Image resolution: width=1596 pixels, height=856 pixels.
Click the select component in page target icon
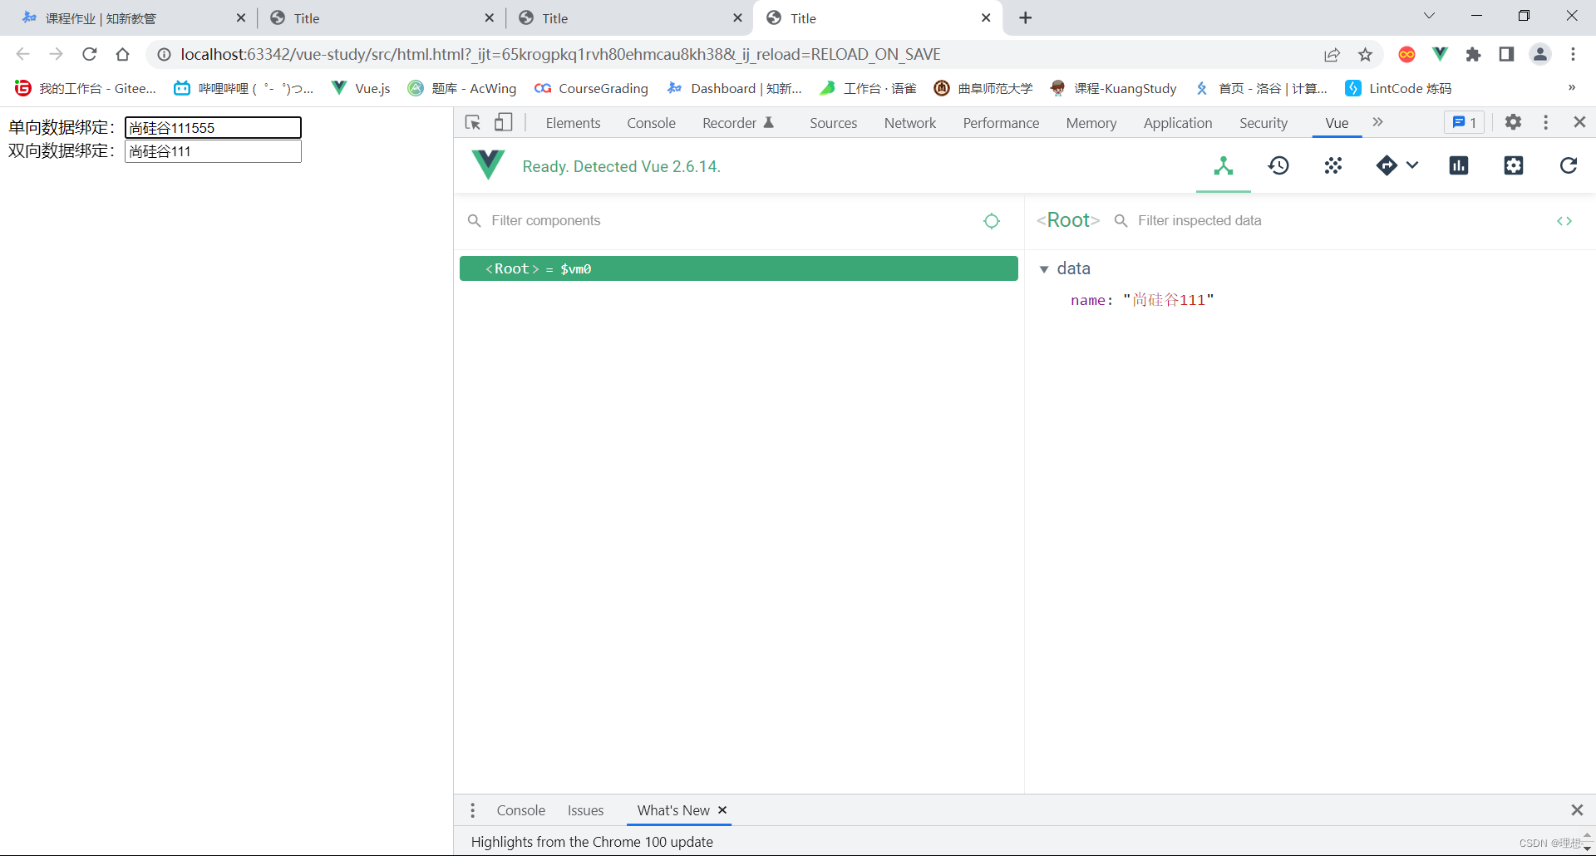pos(992,221)
